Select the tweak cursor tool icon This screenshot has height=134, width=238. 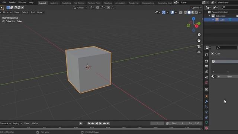click(1, 7)
